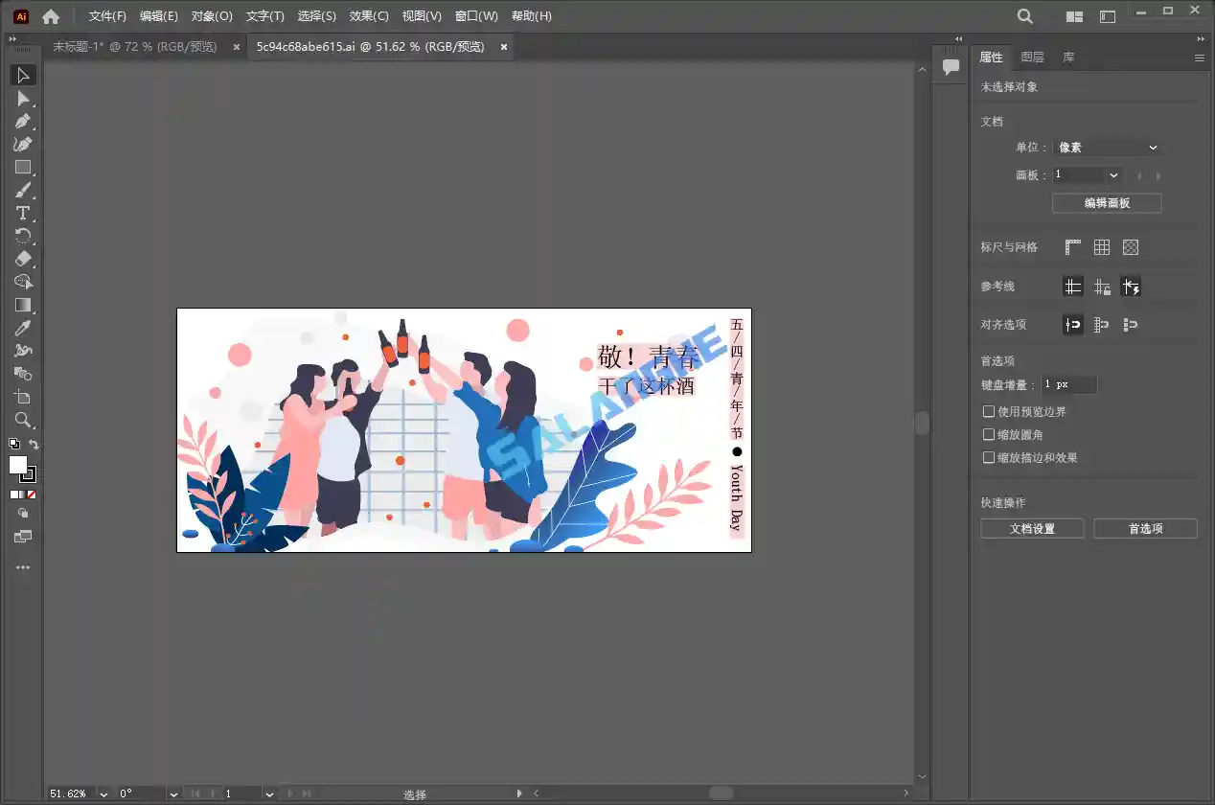Open the 单位 units dropdown showing 像素
The height and width of the screenshot is (805, 1215).
[x=1107, y=147]
